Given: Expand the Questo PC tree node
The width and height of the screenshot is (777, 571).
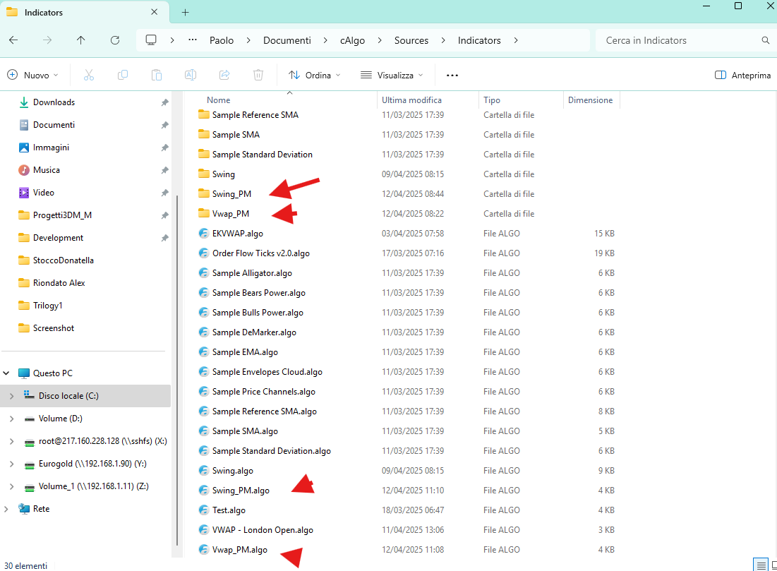Looking at the screenshot, I should [8, 373].
